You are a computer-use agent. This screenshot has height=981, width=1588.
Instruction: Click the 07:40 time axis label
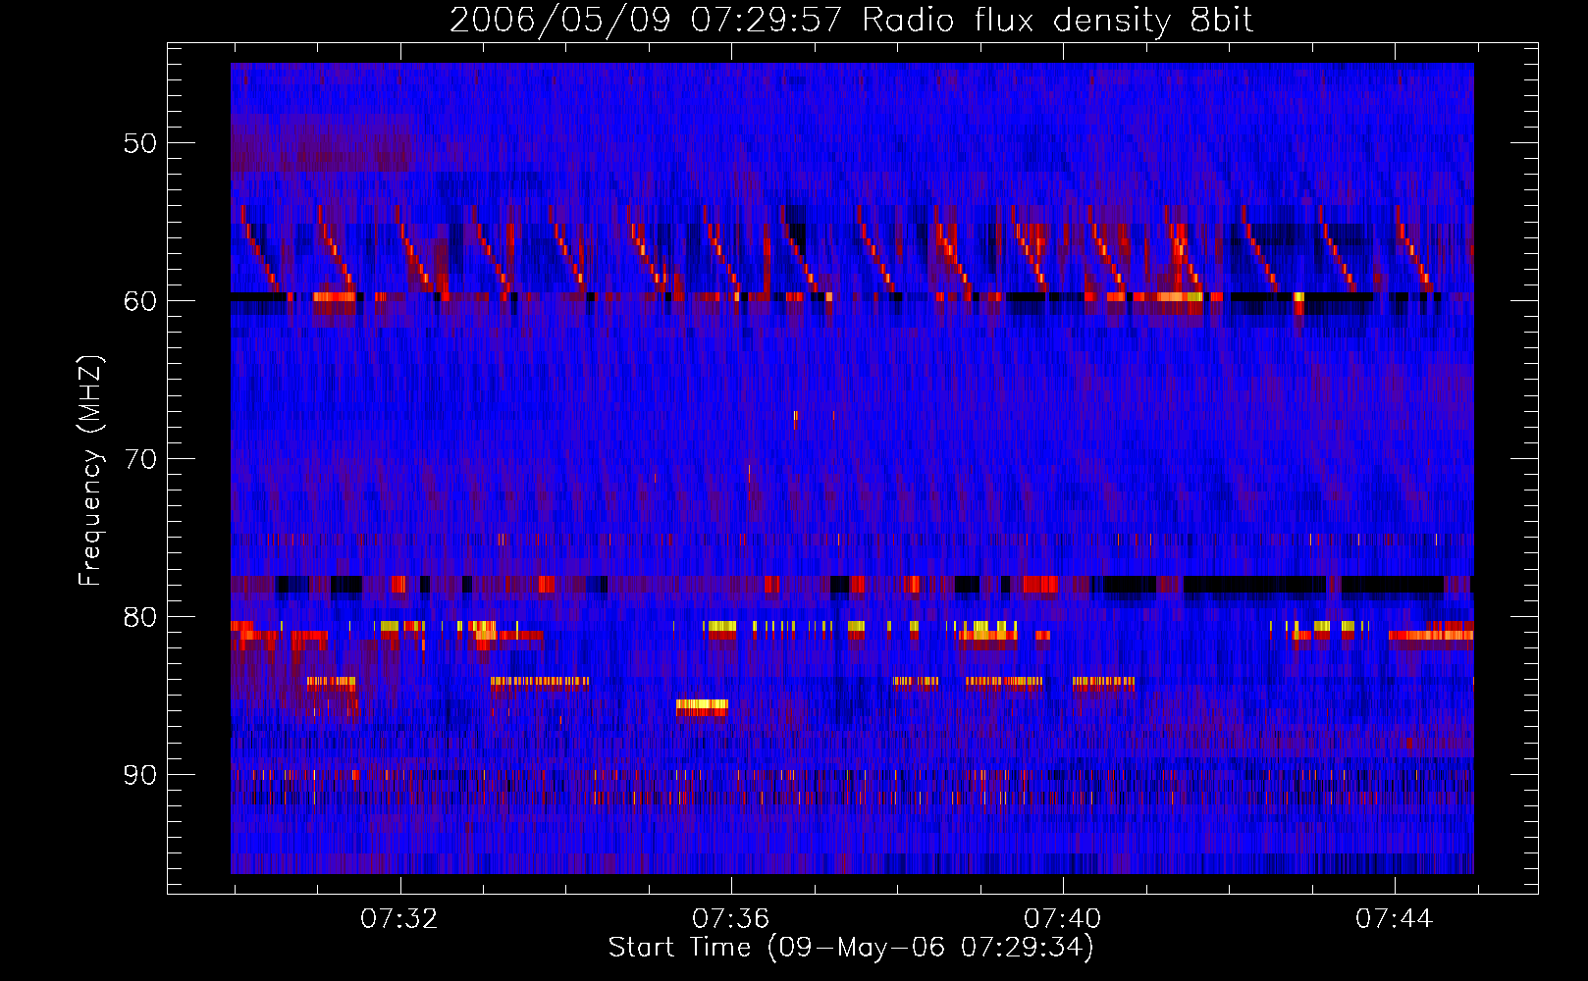coord(1062,919)
